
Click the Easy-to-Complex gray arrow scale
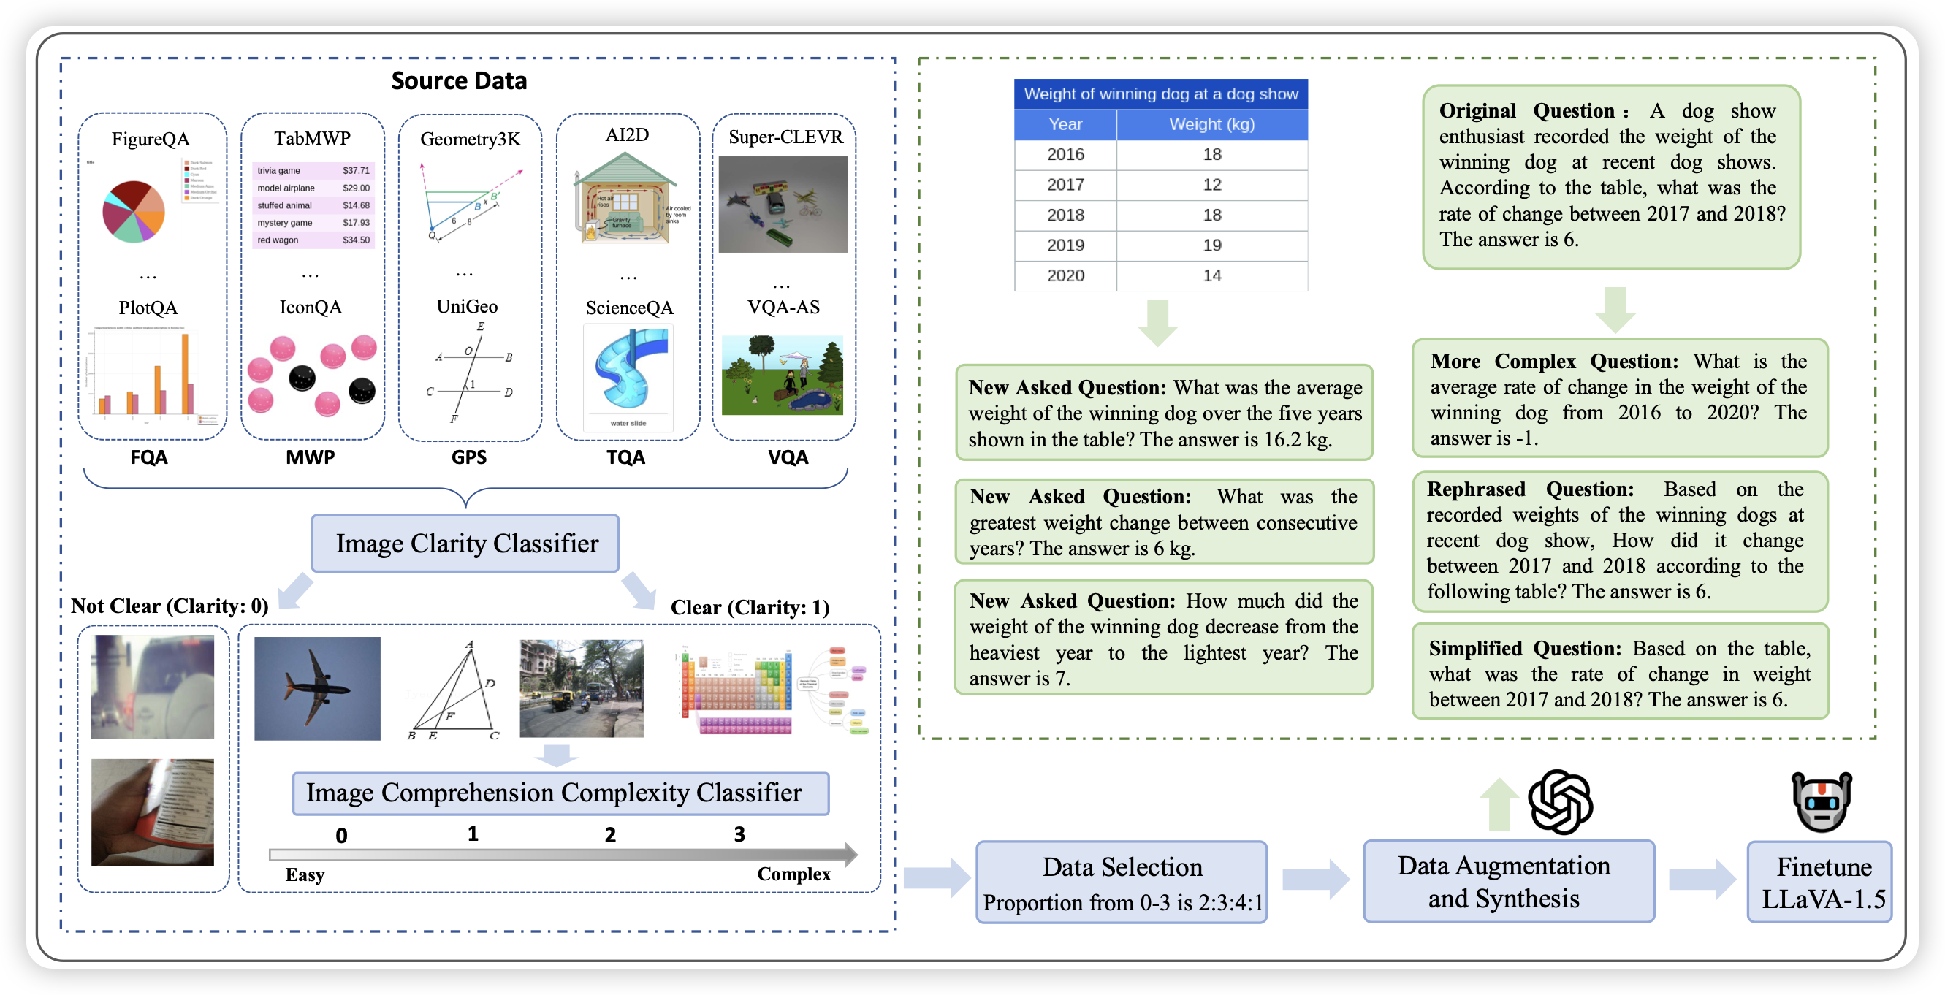(x=563, y=855)
